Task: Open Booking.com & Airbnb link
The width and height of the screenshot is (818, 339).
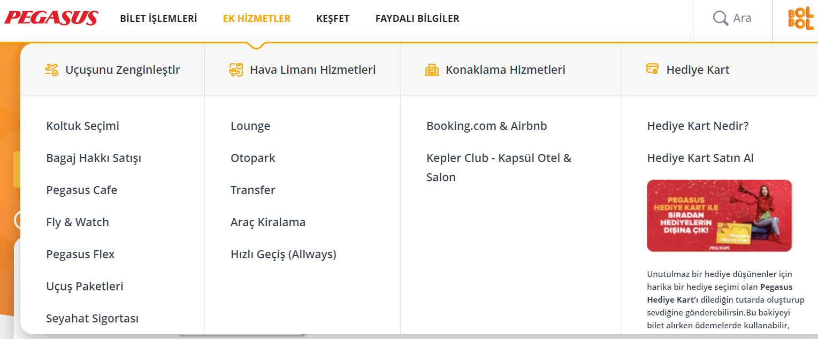Action: tap(487, 126)
